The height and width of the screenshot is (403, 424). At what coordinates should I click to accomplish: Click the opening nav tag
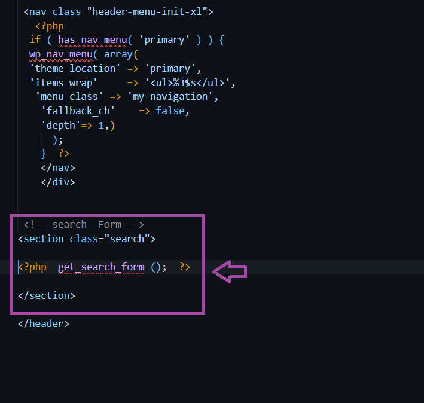[x=118, y=11]
